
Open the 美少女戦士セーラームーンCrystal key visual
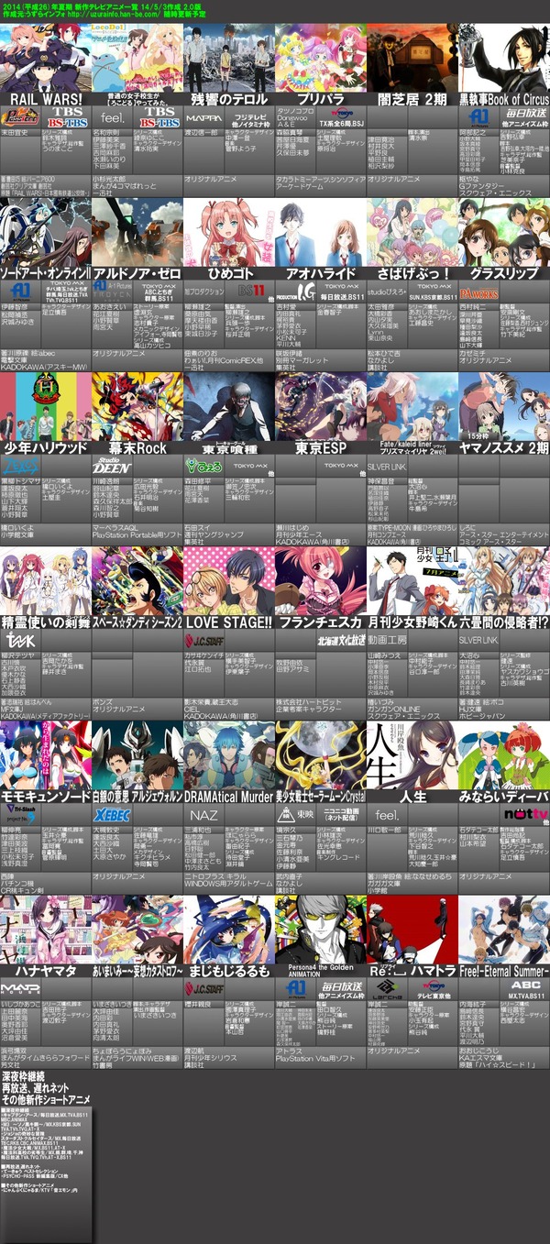coord(321,754)
